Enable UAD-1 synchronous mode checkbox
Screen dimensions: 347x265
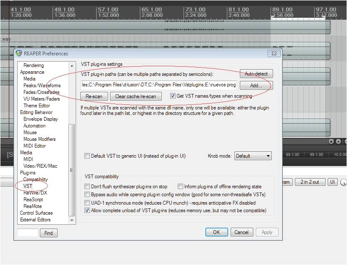click(x=87, y=203)
